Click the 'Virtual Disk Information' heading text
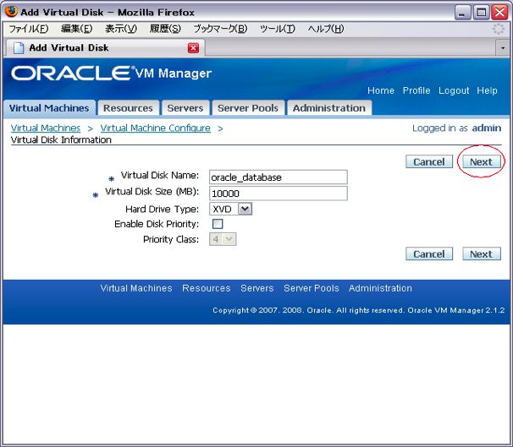The height and width of the screenshot is (447, 513). click(x=61, y=139)
